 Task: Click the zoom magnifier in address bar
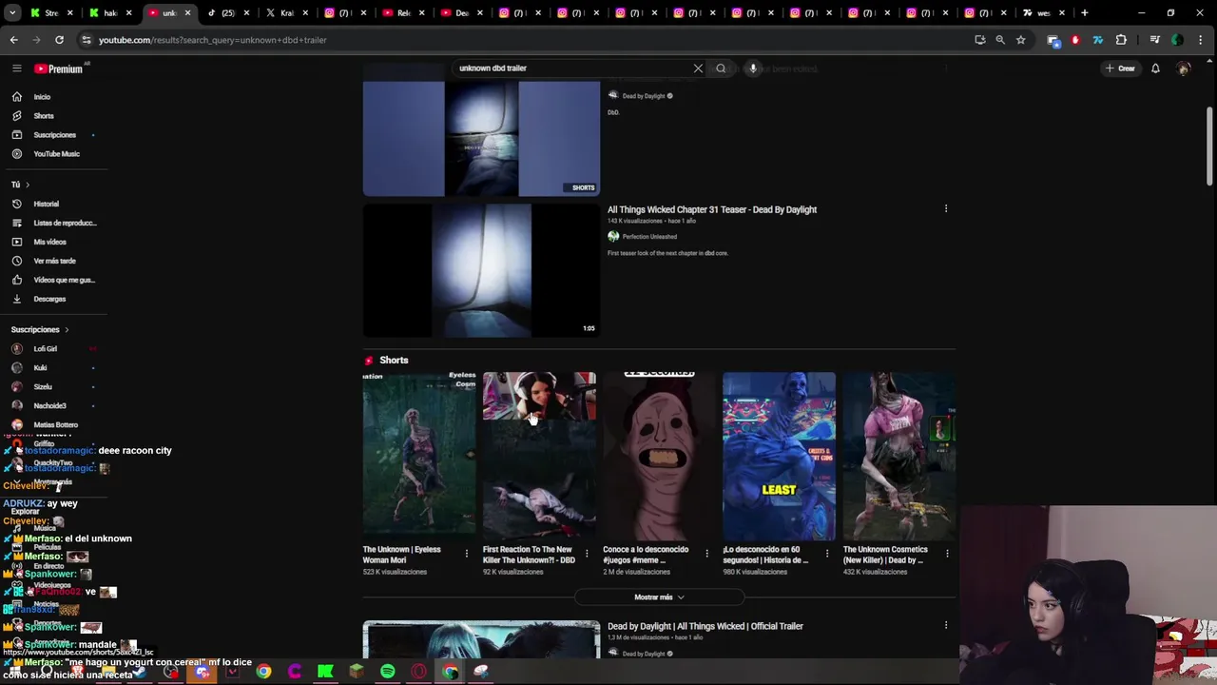coord(1000,40)
